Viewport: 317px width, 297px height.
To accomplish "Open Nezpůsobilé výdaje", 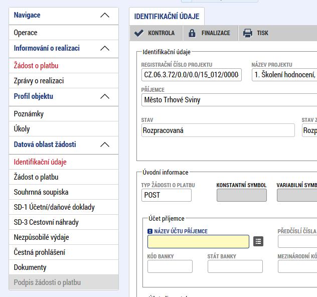I will [64, 237].
